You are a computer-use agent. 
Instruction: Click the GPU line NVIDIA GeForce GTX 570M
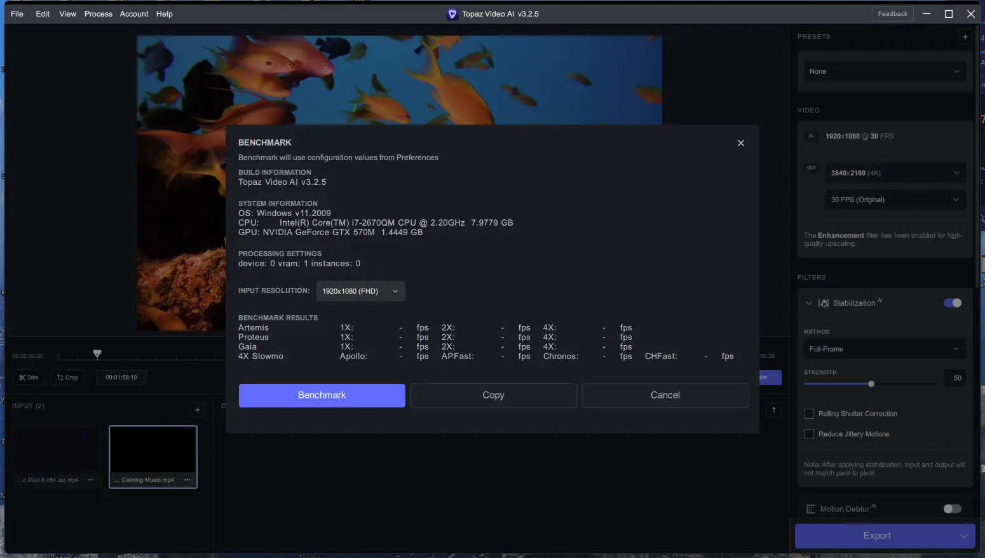coord(330,233)
